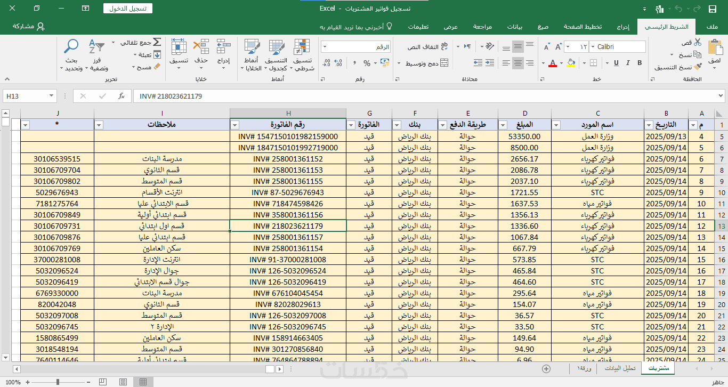Apply red font color swatch
Viewport: 728px width, 387px height.
[x=553, y=63]
